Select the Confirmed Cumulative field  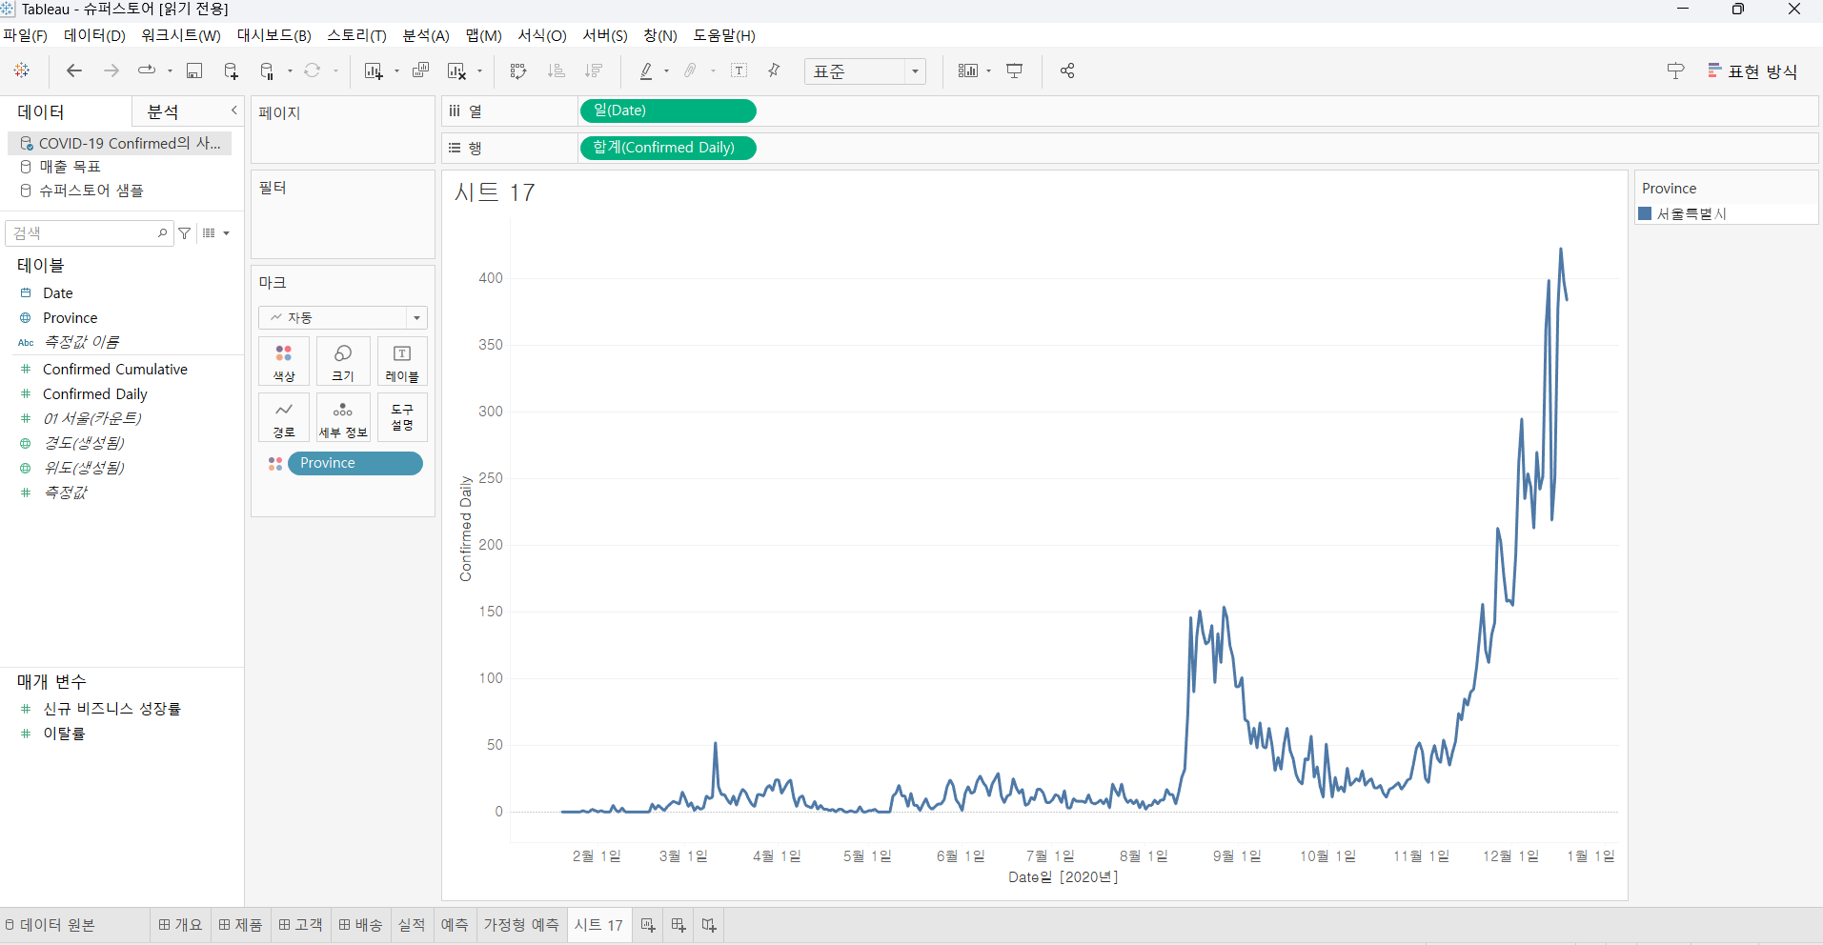[115, 370]
